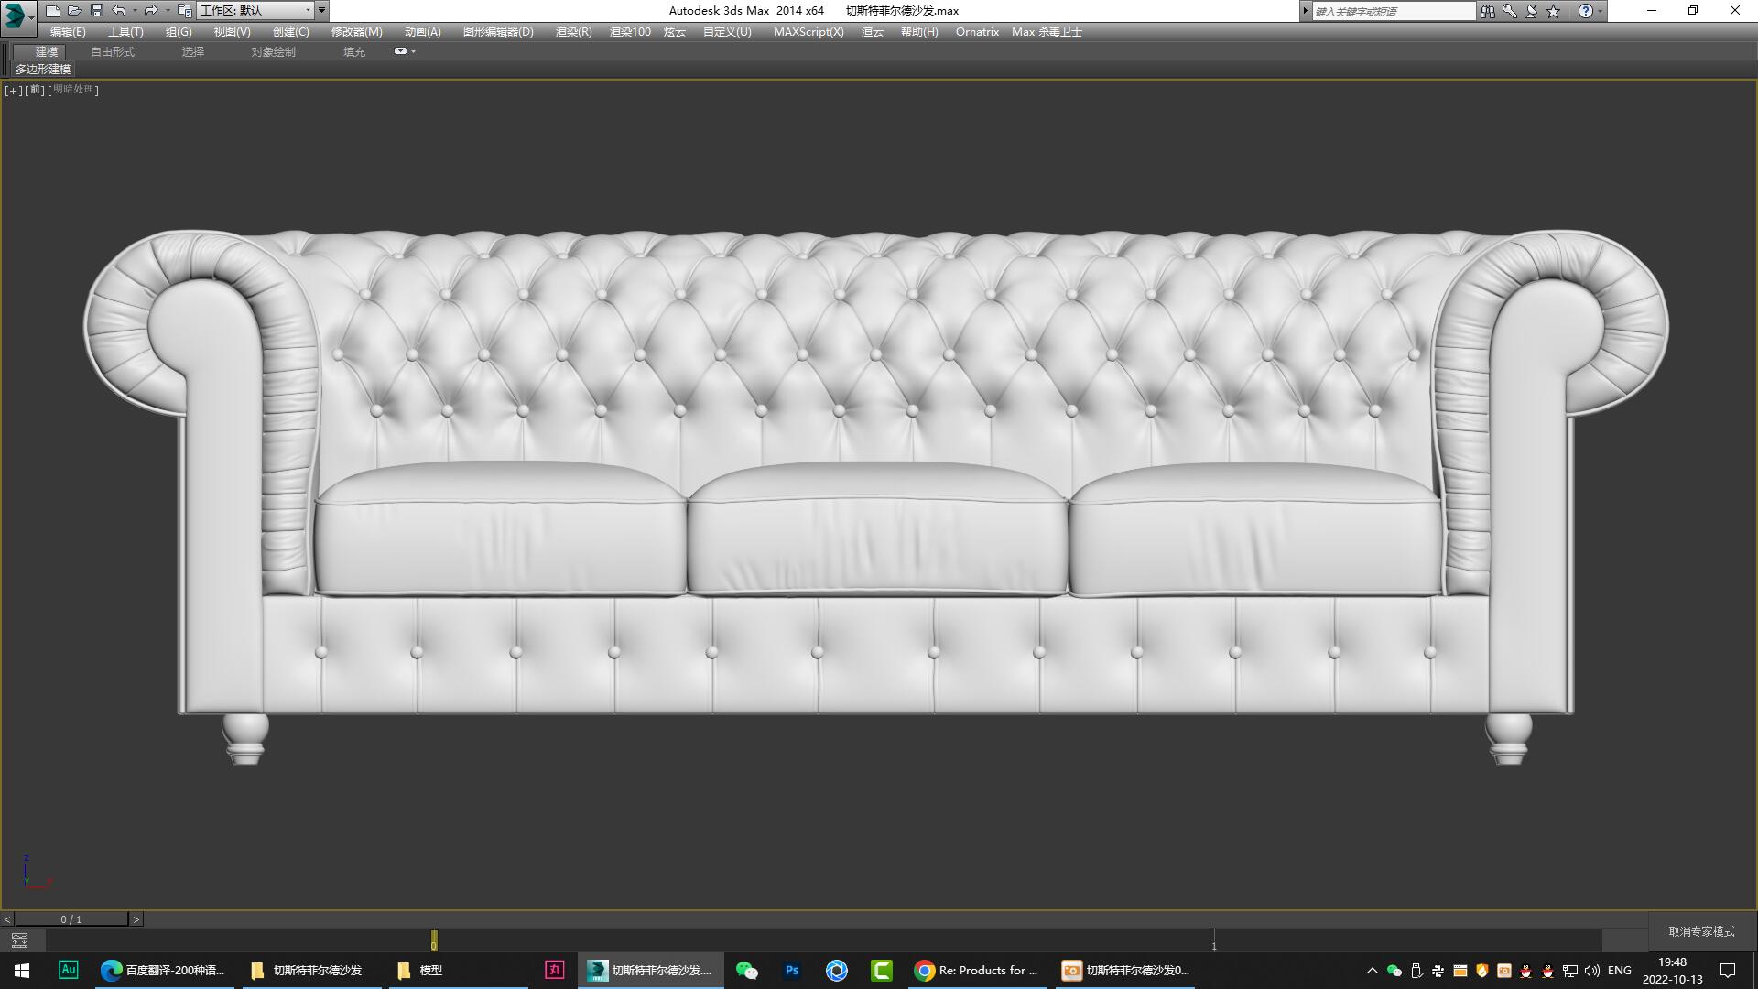
Task: Click the Undo toolbar icon
Action: (117, 10)
